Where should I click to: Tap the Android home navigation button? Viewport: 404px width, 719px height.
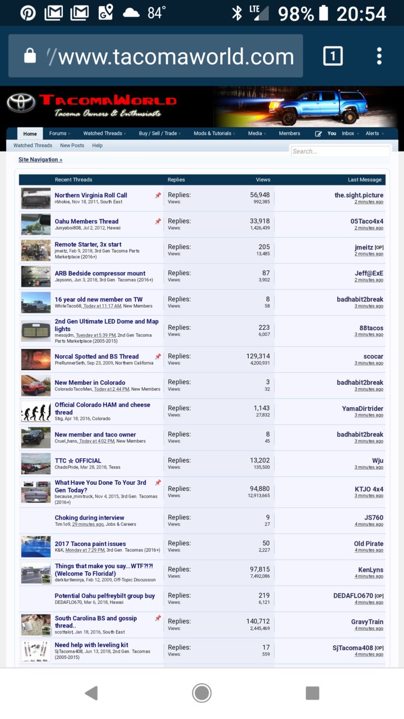tap(202, 693)
